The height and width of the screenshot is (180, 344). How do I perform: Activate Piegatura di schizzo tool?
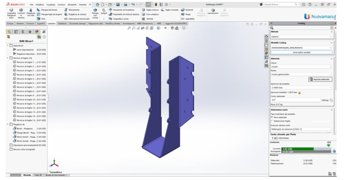(x=75, y=14)
